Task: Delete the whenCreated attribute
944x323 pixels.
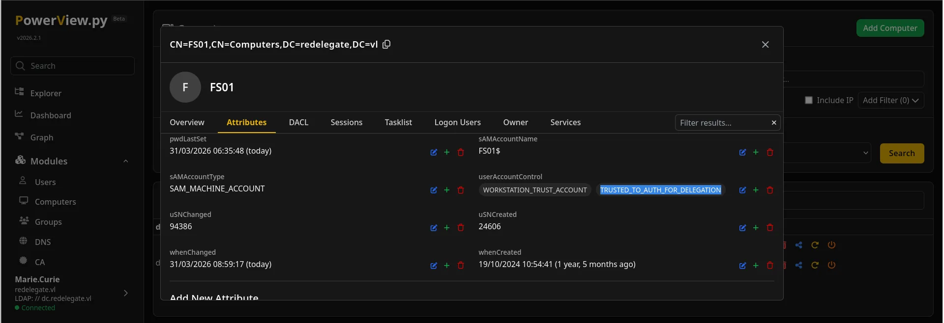Action: (770, 266)
